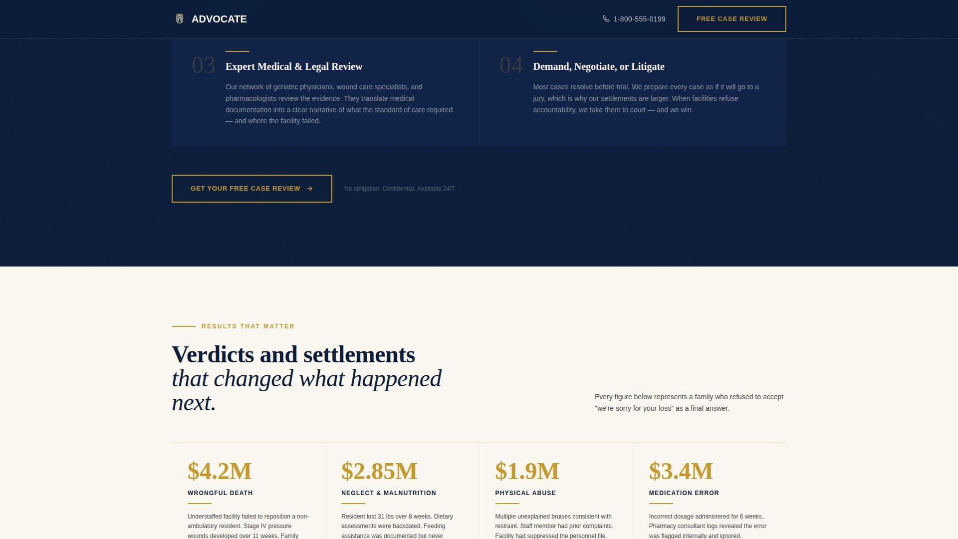The image size is (958, 539).
Task: Click GET YOUR FREE CASE REVIEW
Action: (x=251, y=189)
